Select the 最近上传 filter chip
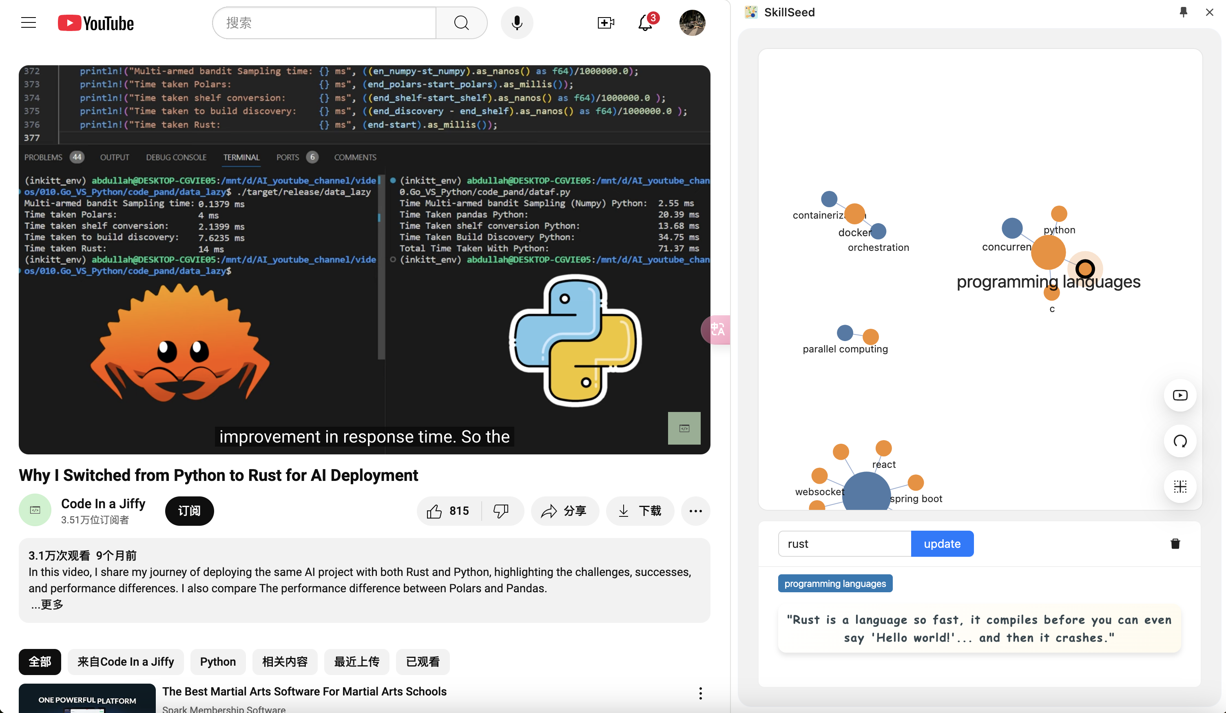The image size is (1226, 713). [x=356, y=662]
